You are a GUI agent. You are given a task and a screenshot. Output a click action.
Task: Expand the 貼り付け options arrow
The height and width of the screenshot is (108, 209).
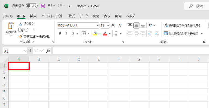11,36
